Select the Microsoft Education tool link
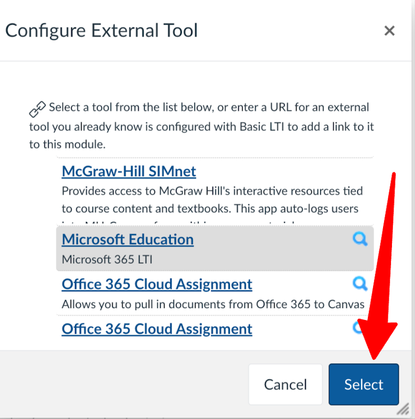 pos(127,239)
